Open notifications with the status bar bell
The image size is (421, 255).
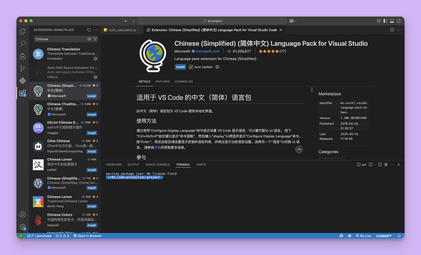pyautogui.click(x=398, y=236)
